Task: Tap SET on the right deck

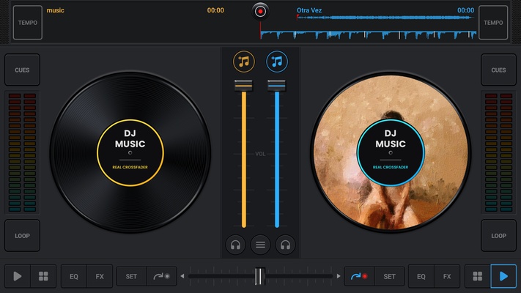Action: (x=389, y=276)
